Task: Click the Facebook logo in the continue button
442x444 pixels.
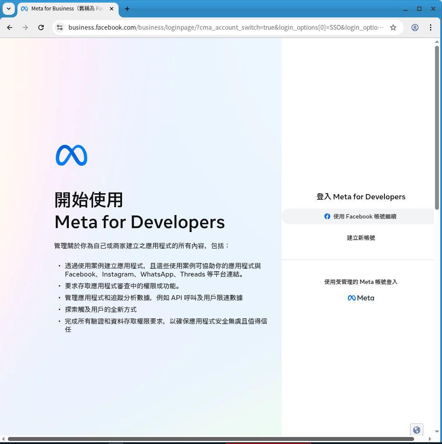Action: (x=327, y=216)
